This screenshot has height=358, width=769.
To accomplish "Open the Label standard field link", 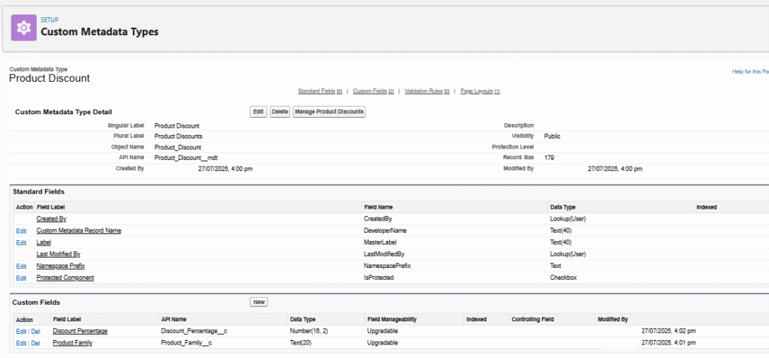I will pyautogui.click(x=44, y=242).
